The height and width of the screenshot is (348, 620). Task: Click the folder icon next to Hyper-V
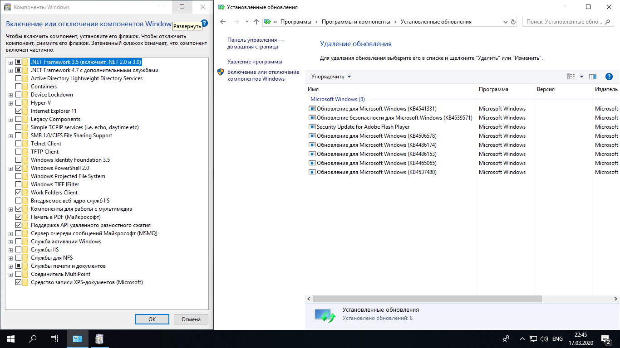pos(25,103)
